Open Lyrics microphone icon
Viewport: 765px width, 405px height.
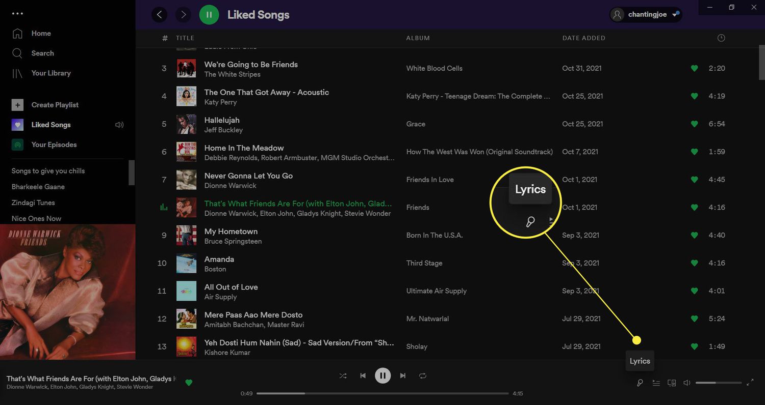pos(640,383)
